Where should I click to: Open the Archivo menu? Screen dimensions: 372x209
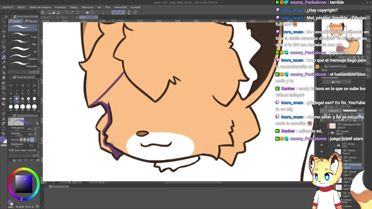(x=8, y=7)
